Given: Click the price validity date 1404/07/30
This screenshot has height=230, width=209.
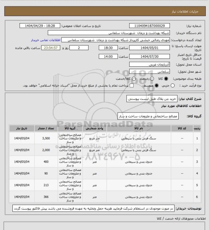Looking at the screenshot, I should [150, 56].
